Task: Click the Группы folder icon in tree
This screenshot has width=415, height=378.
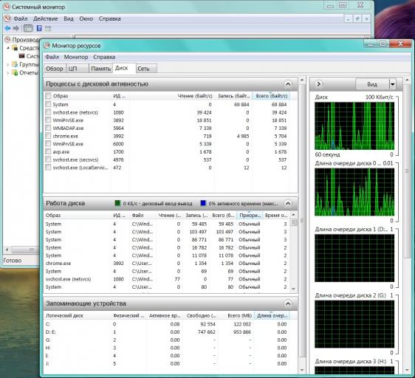Action: pos(15,64)
